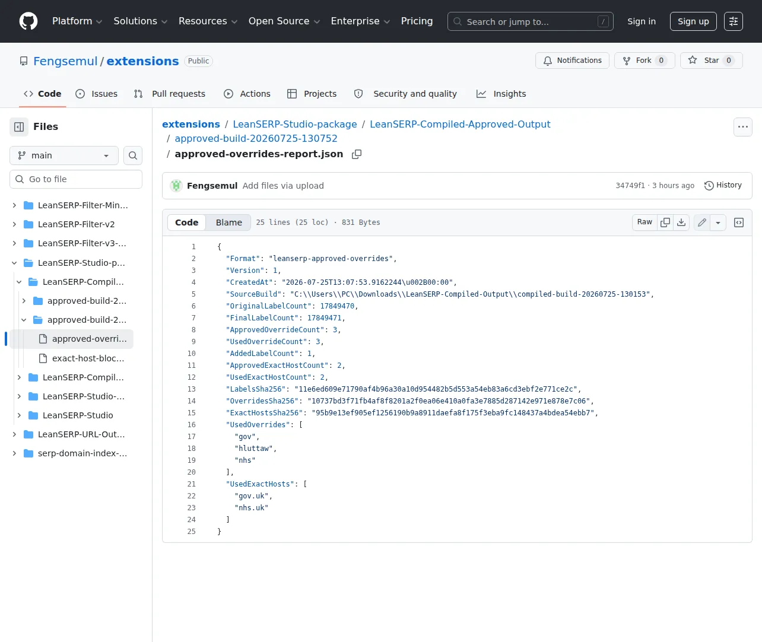Viewport: 762px width, 642px height.
Task: Copy the raw file content
Action: pyautogui.click(x=665, y=223)
